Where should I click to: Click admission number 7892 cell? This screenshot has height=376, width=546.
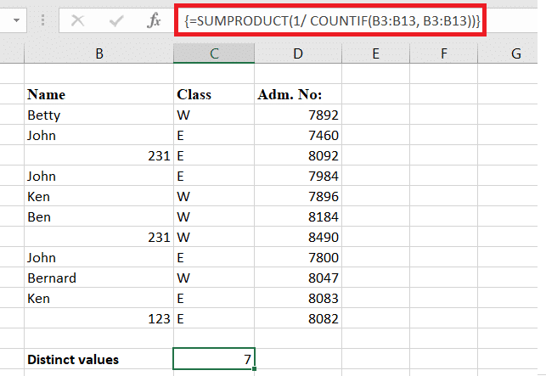click(297, 115)
